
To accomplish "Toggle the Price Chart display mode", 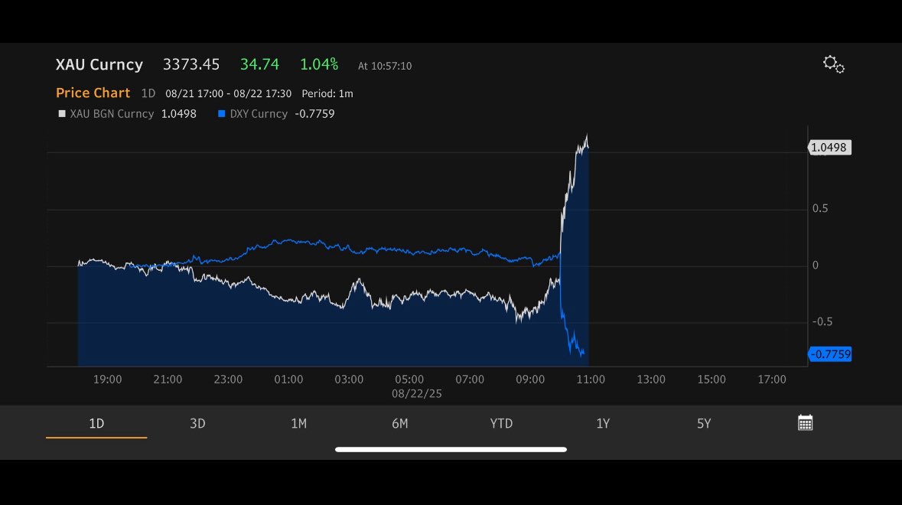I will tap(93, 93).
